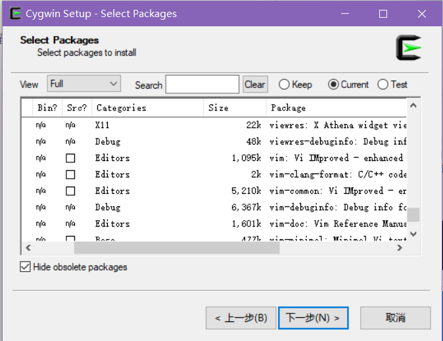This screenshot has width=443, height=341.
Task: Click the 22k size cell
Action: (x=254, y=125)
